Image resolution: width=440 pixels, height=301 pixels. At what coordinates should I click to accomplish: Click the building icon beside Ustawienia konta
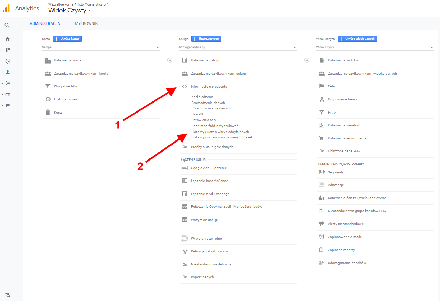48,60
